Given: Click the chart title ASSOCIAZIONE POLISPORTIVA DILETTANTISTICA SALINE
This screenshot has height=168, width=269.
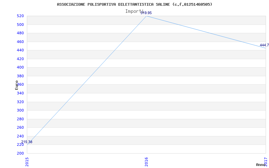Looking at the screenshot, I should [134, 4].
